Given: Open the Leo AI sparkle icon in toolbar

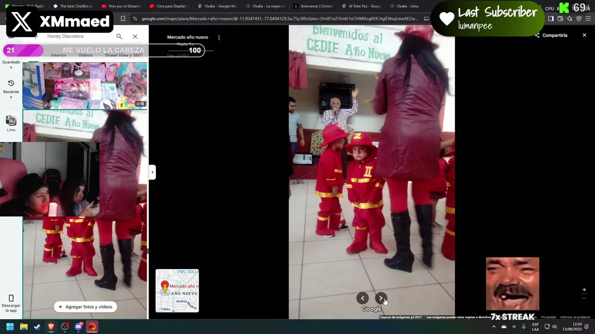Looking at the screenshot, I should pos(569,19).
